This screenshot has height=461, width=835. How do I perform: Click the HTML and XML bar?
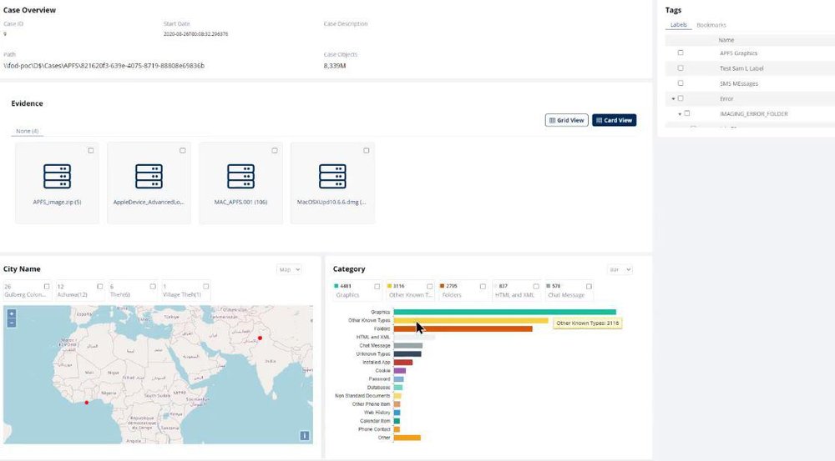tap(414, 337)
